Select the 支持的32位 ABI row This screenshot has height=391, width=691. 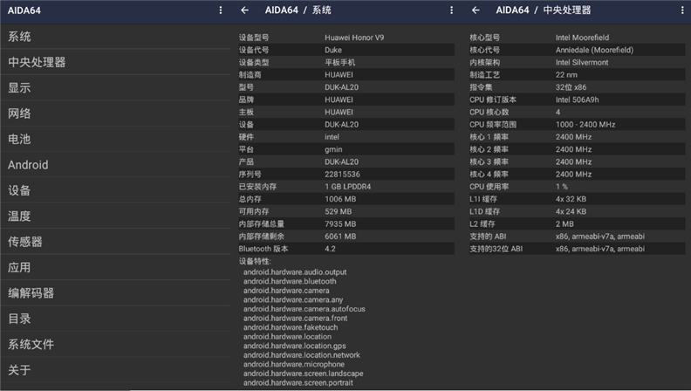coord(578,249)
